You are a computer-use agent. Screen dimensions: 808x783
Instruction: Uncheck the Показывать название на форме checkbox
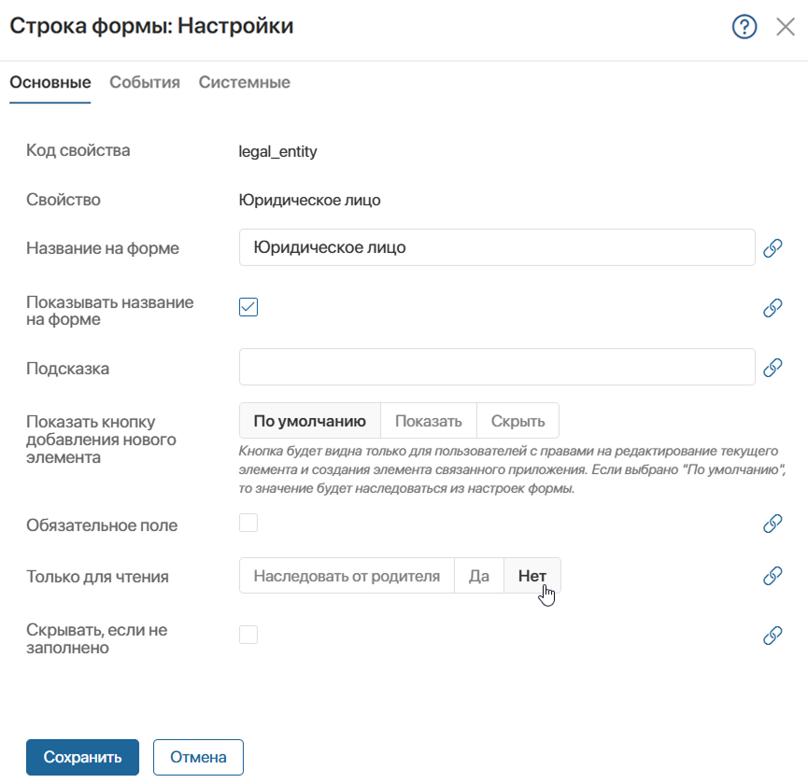click(x=248, y=307)
